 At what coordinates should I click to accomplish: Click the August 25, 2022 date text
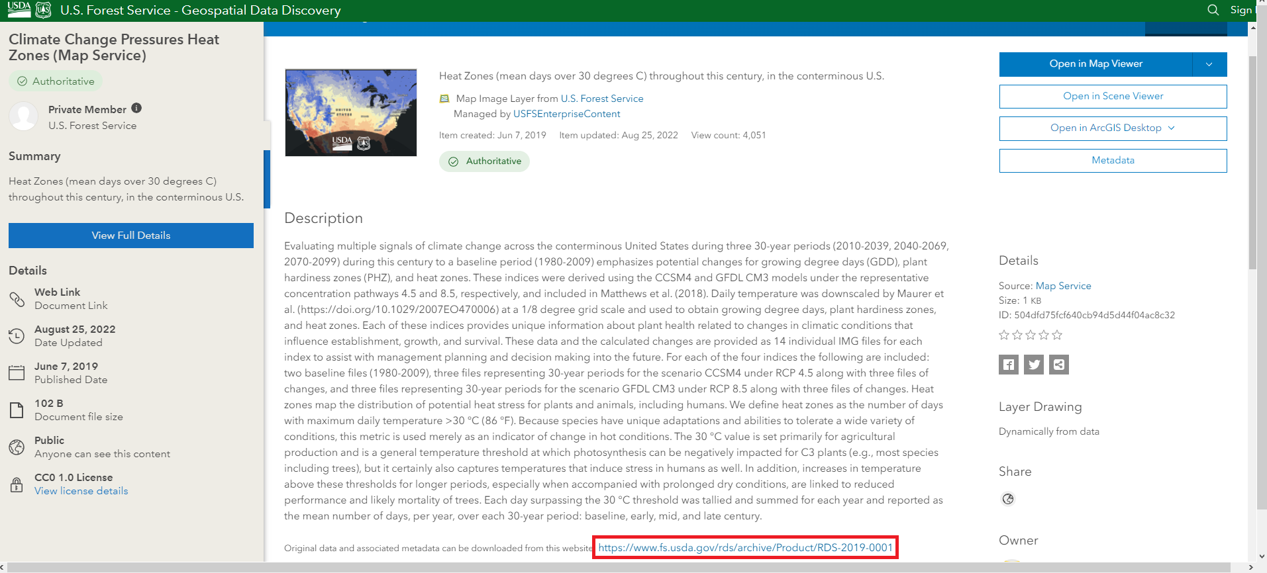click(75, 330)
